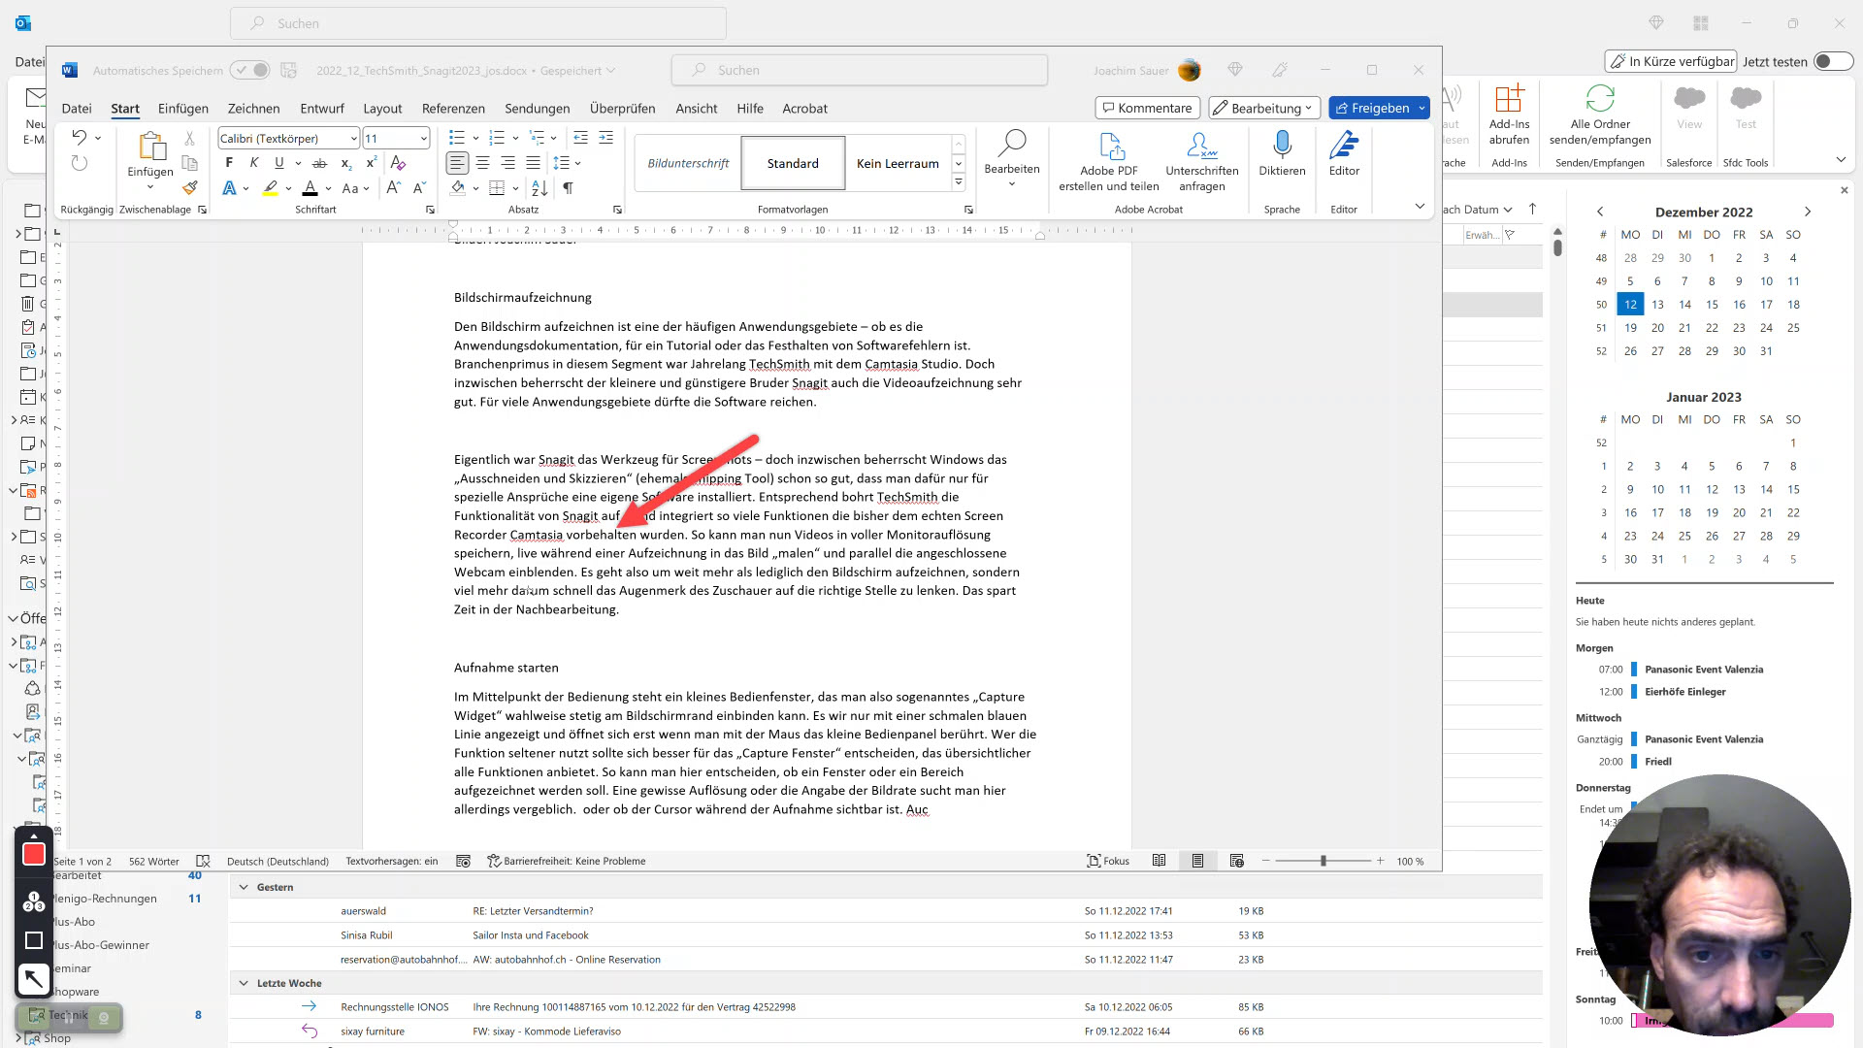The height and width of the screenshot is (1048, 1863).
Task: Clear all formatting with the eraser icon
Action: 398,163
